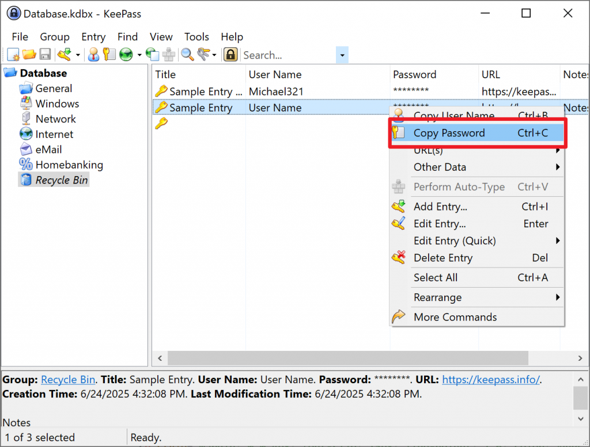Select the Michael321 entry row
Viewport: 590px width, 447px height.
[x=370, y=91]
